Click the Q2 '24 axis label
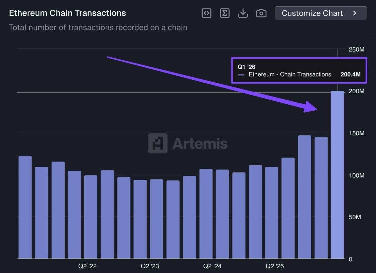The image size is (376, 273). (x=212, y=266)
